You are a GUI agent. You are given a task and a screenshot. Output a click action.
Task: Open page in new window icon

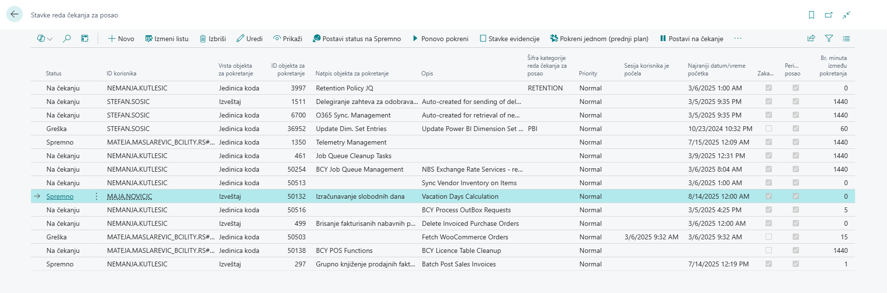828,15
